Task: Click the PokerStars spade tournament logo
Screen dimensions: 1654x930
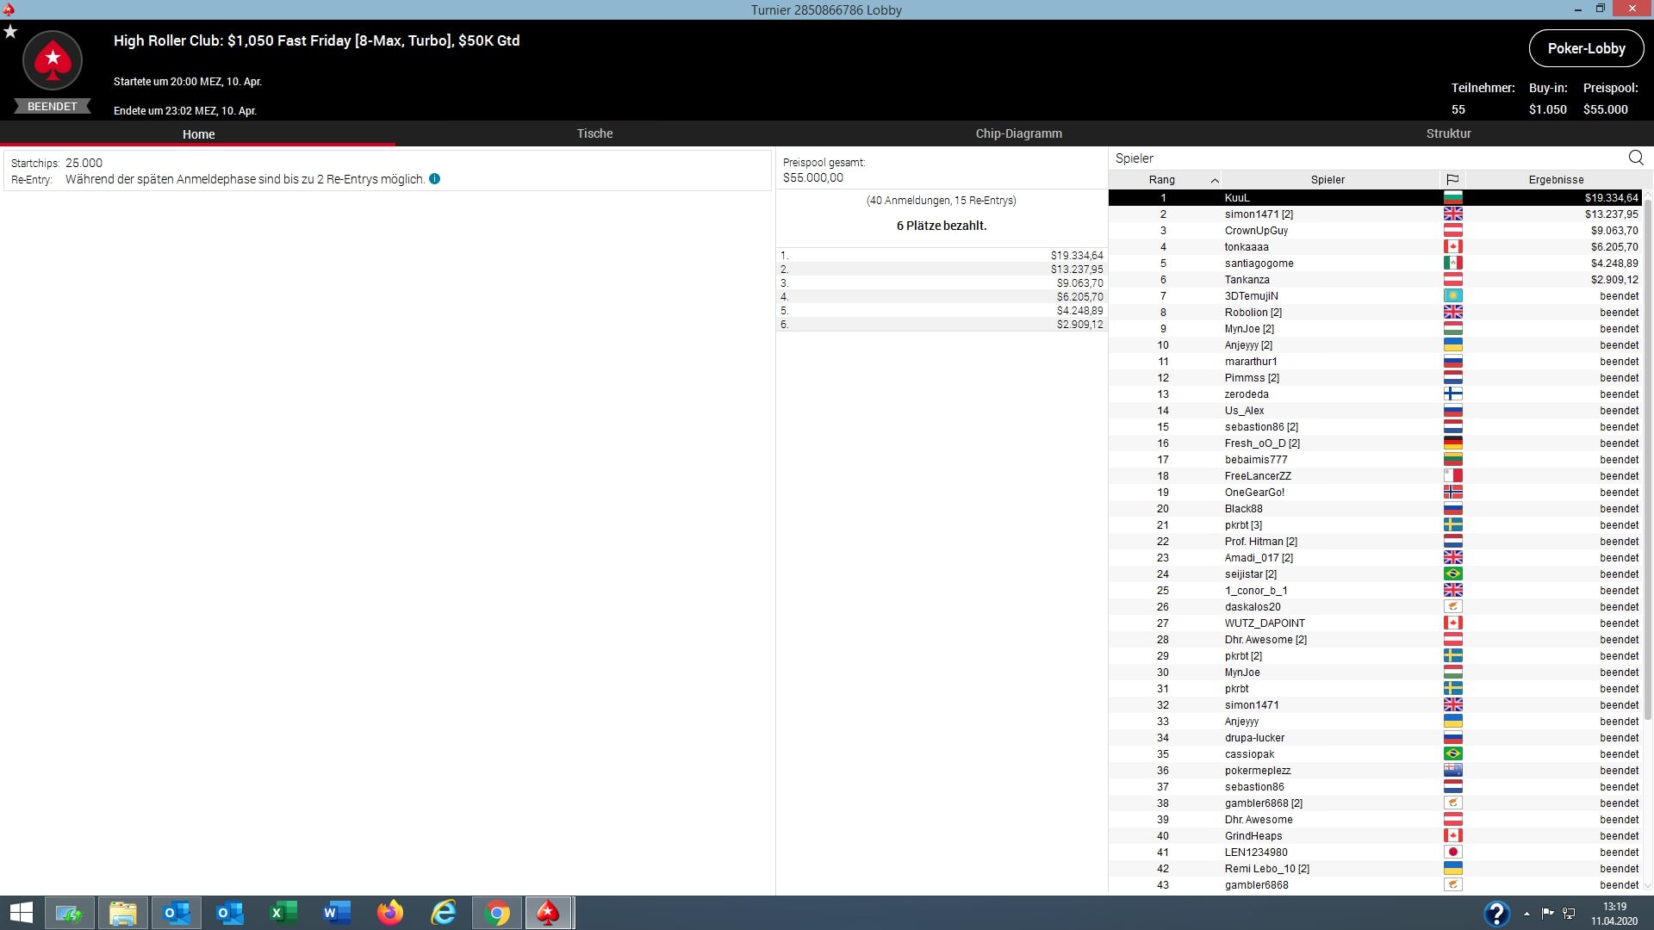Action: 53,60
